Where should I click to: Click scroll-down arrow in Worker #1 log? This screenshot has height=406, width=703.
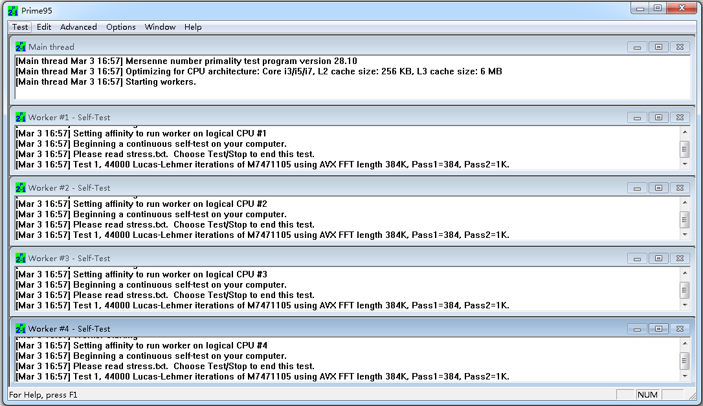685,164
